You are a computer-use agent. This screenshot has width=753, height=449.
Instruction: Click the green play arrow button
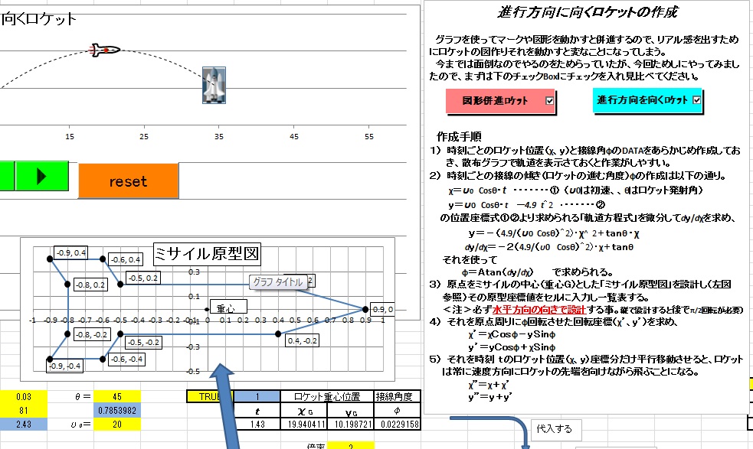click(42, 176)
